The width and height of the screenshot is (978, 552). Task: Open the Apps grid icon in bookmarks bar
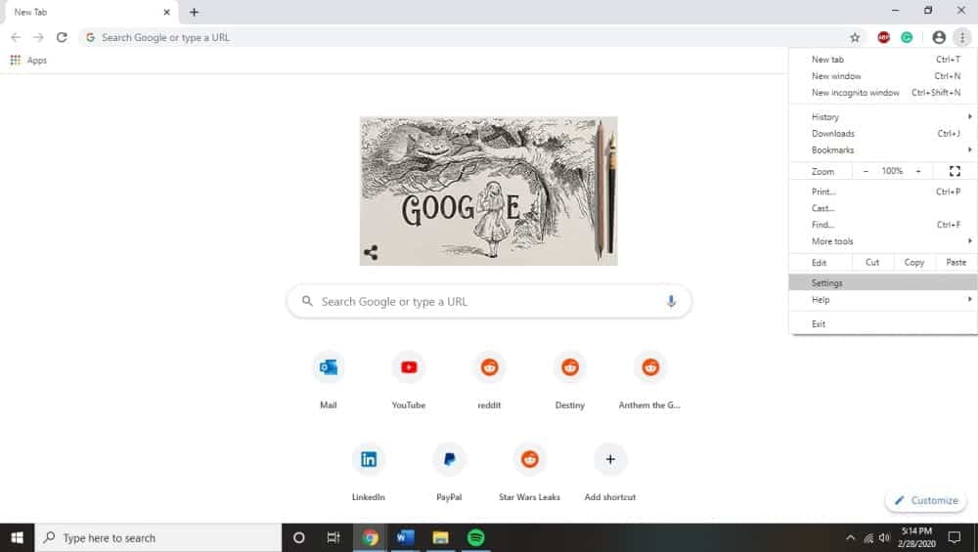(x=16, y=60)
